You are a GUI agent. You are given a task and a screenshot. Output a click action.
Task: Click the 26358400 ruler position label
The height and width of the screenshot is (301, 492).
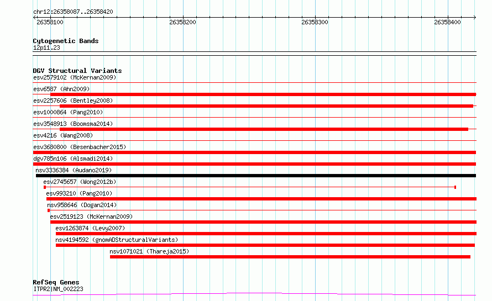pyautogui.click(x=447, y=22)
